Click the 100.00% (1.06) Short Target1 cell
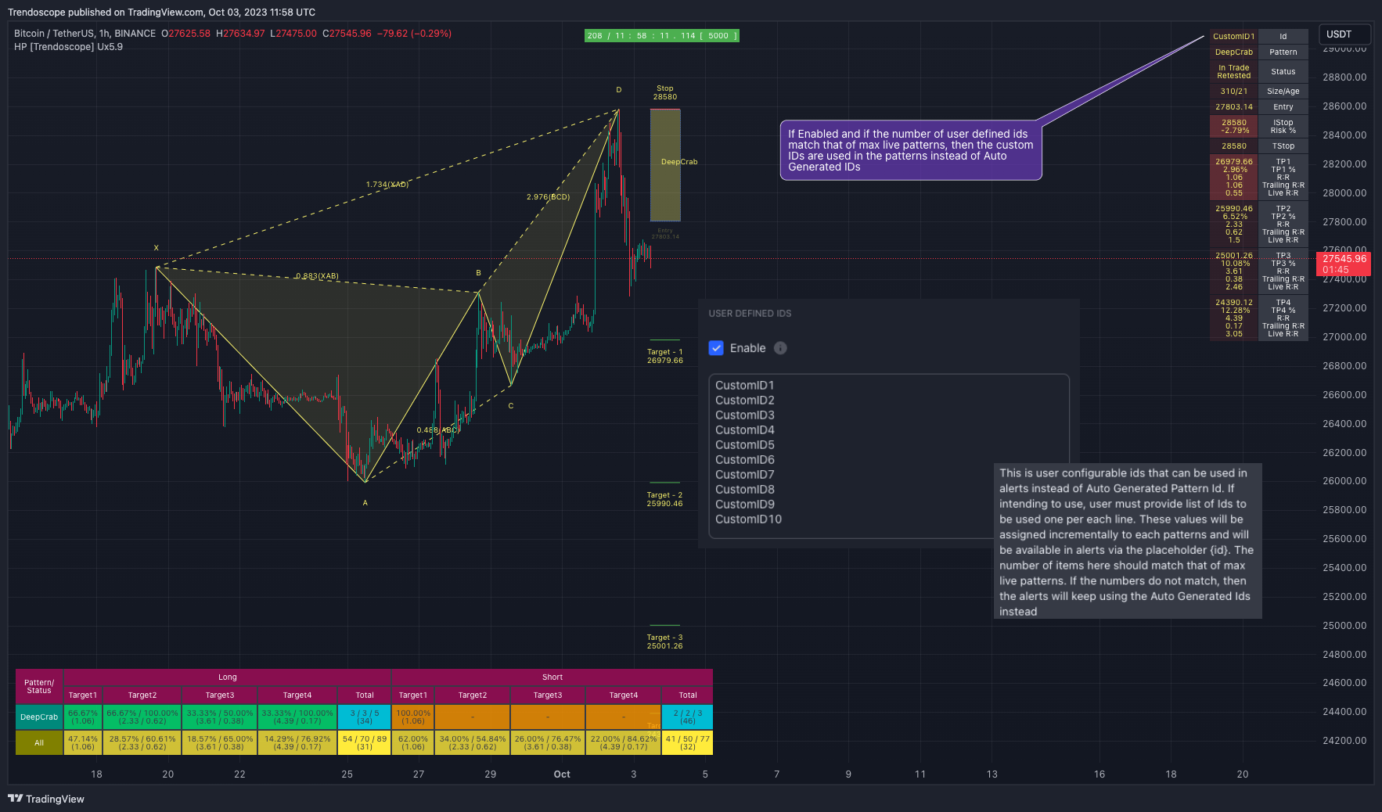 tap(413, 717)
